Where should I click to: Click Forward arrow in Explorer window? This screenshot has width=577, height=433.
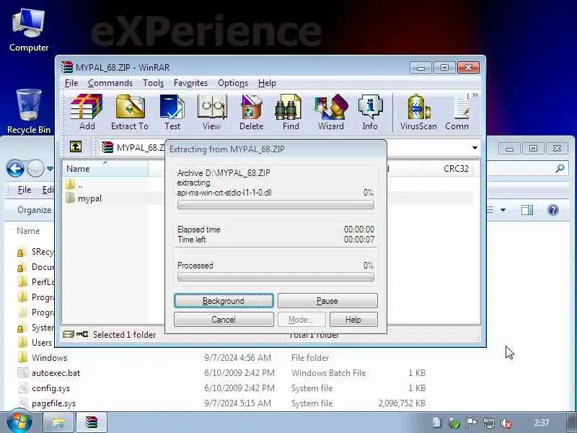click(x=35, y=169)
